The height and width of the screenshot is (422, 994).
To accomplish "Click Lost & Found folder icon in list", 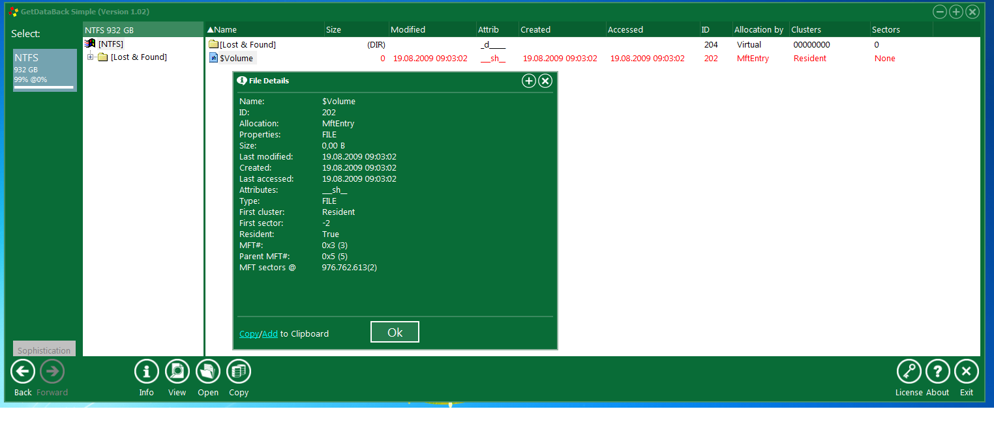I will [x=213, y=45].
